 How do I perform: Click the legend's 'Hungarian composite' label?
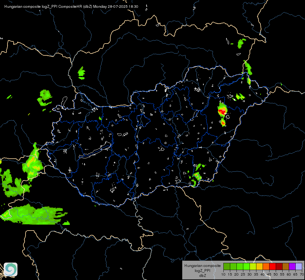[x=203, y=266]
